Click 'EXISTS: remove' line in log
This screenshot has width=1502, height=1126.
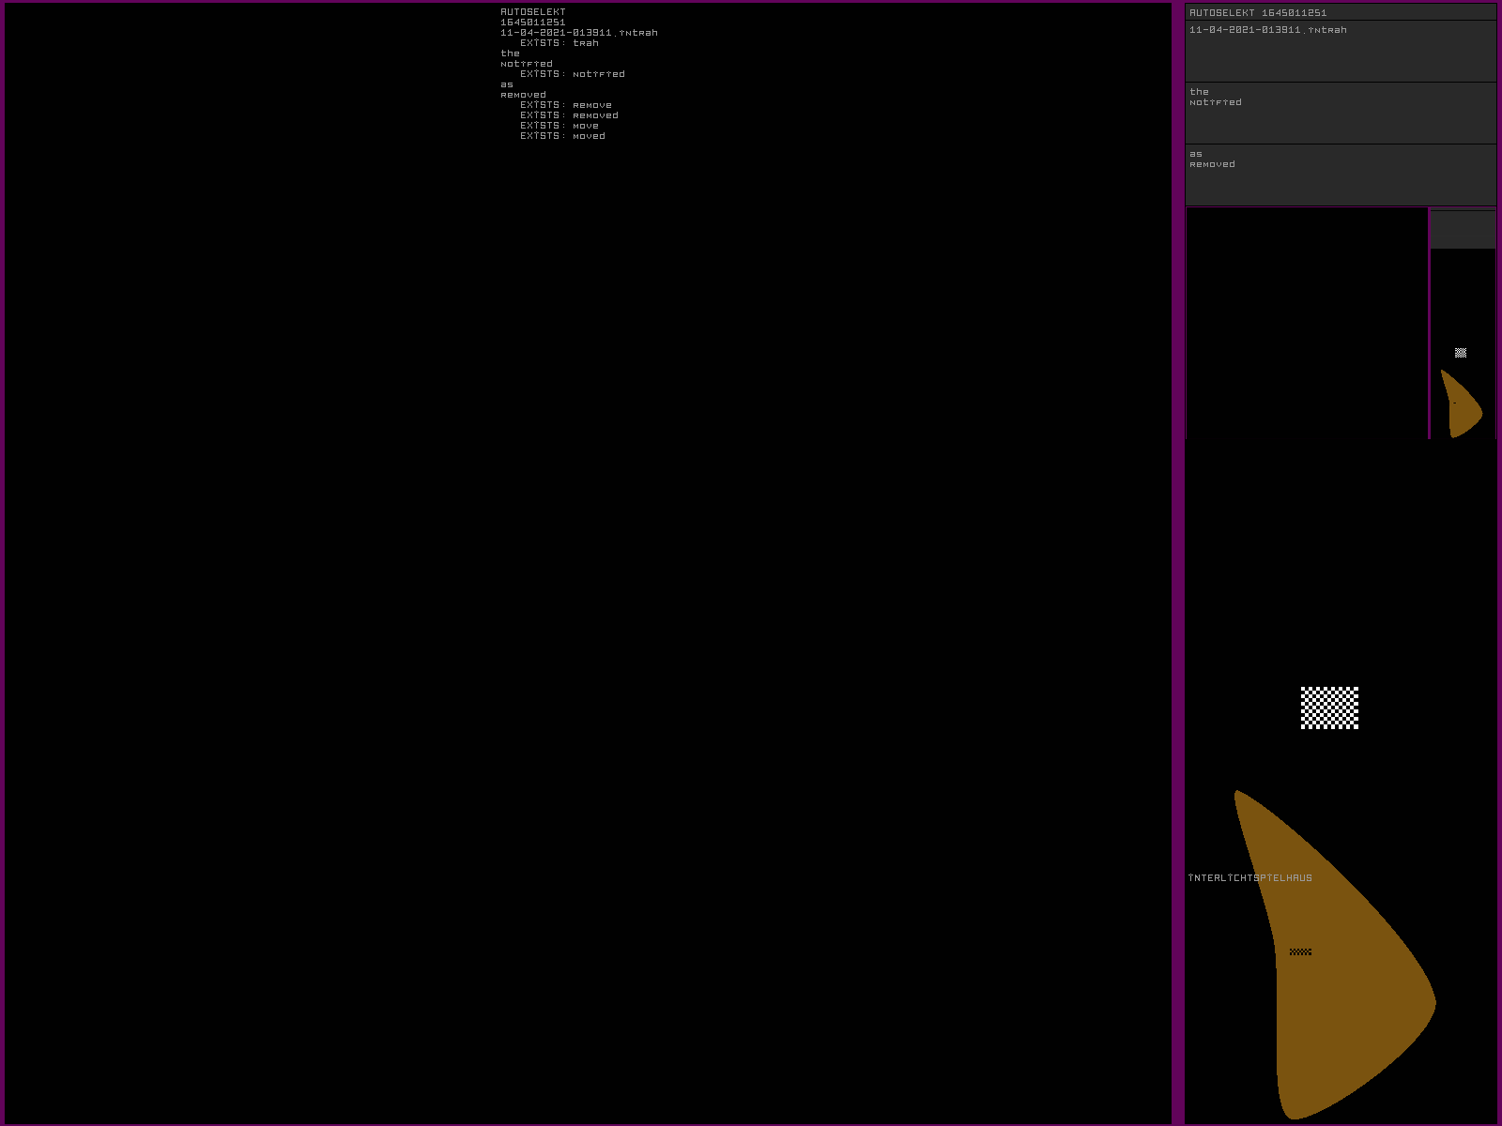[x=566, y=105]
